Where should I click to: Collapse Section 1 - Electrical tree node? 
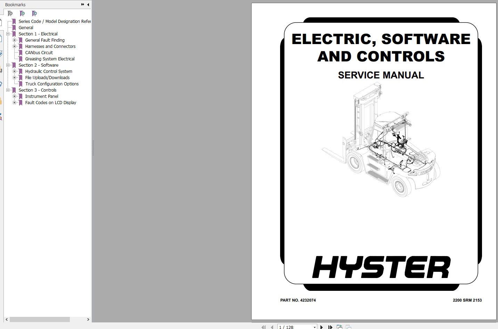click(x=8, y=34)
